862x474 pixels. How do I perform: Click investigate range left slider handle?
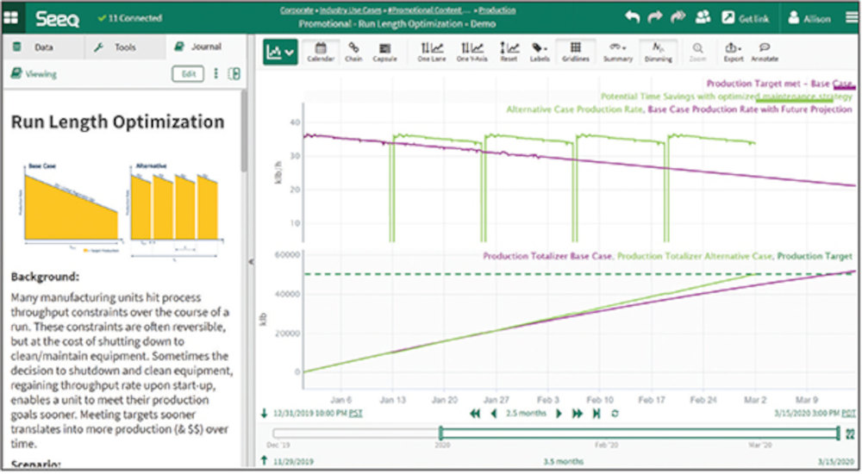coord(440,433)
